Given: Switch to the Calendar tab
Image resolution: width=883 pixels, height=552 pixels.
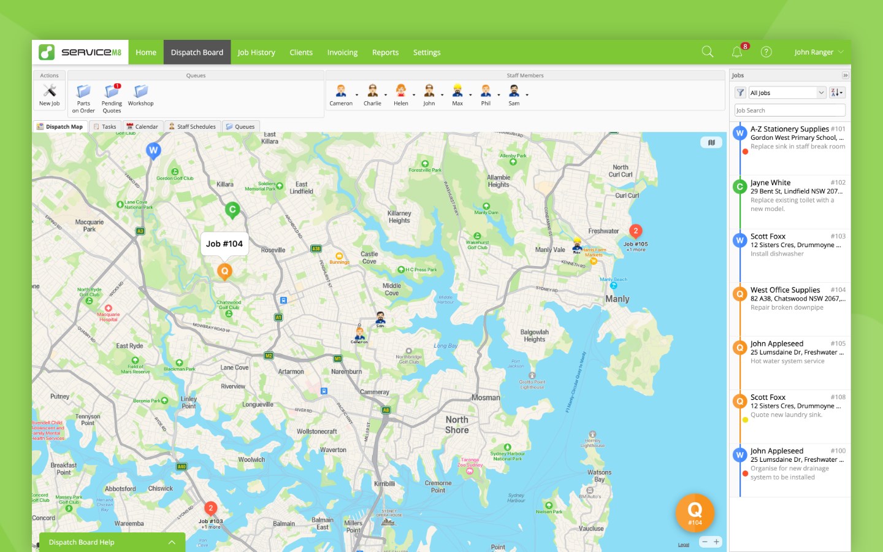Looking at the screenshot, I should 142,126.
